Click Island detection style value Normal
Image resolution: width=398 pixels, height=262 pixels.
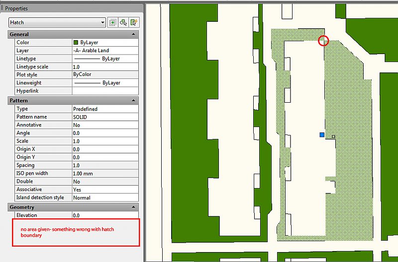pyautogui.click(x=105, y=197)
